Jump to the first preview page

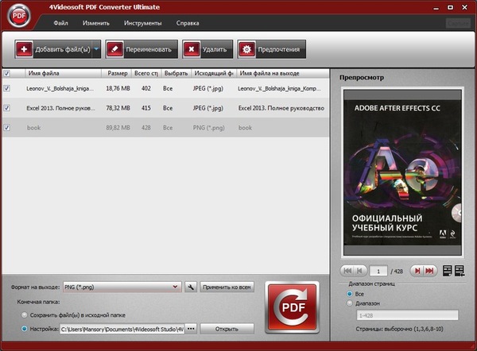(349, 271)
